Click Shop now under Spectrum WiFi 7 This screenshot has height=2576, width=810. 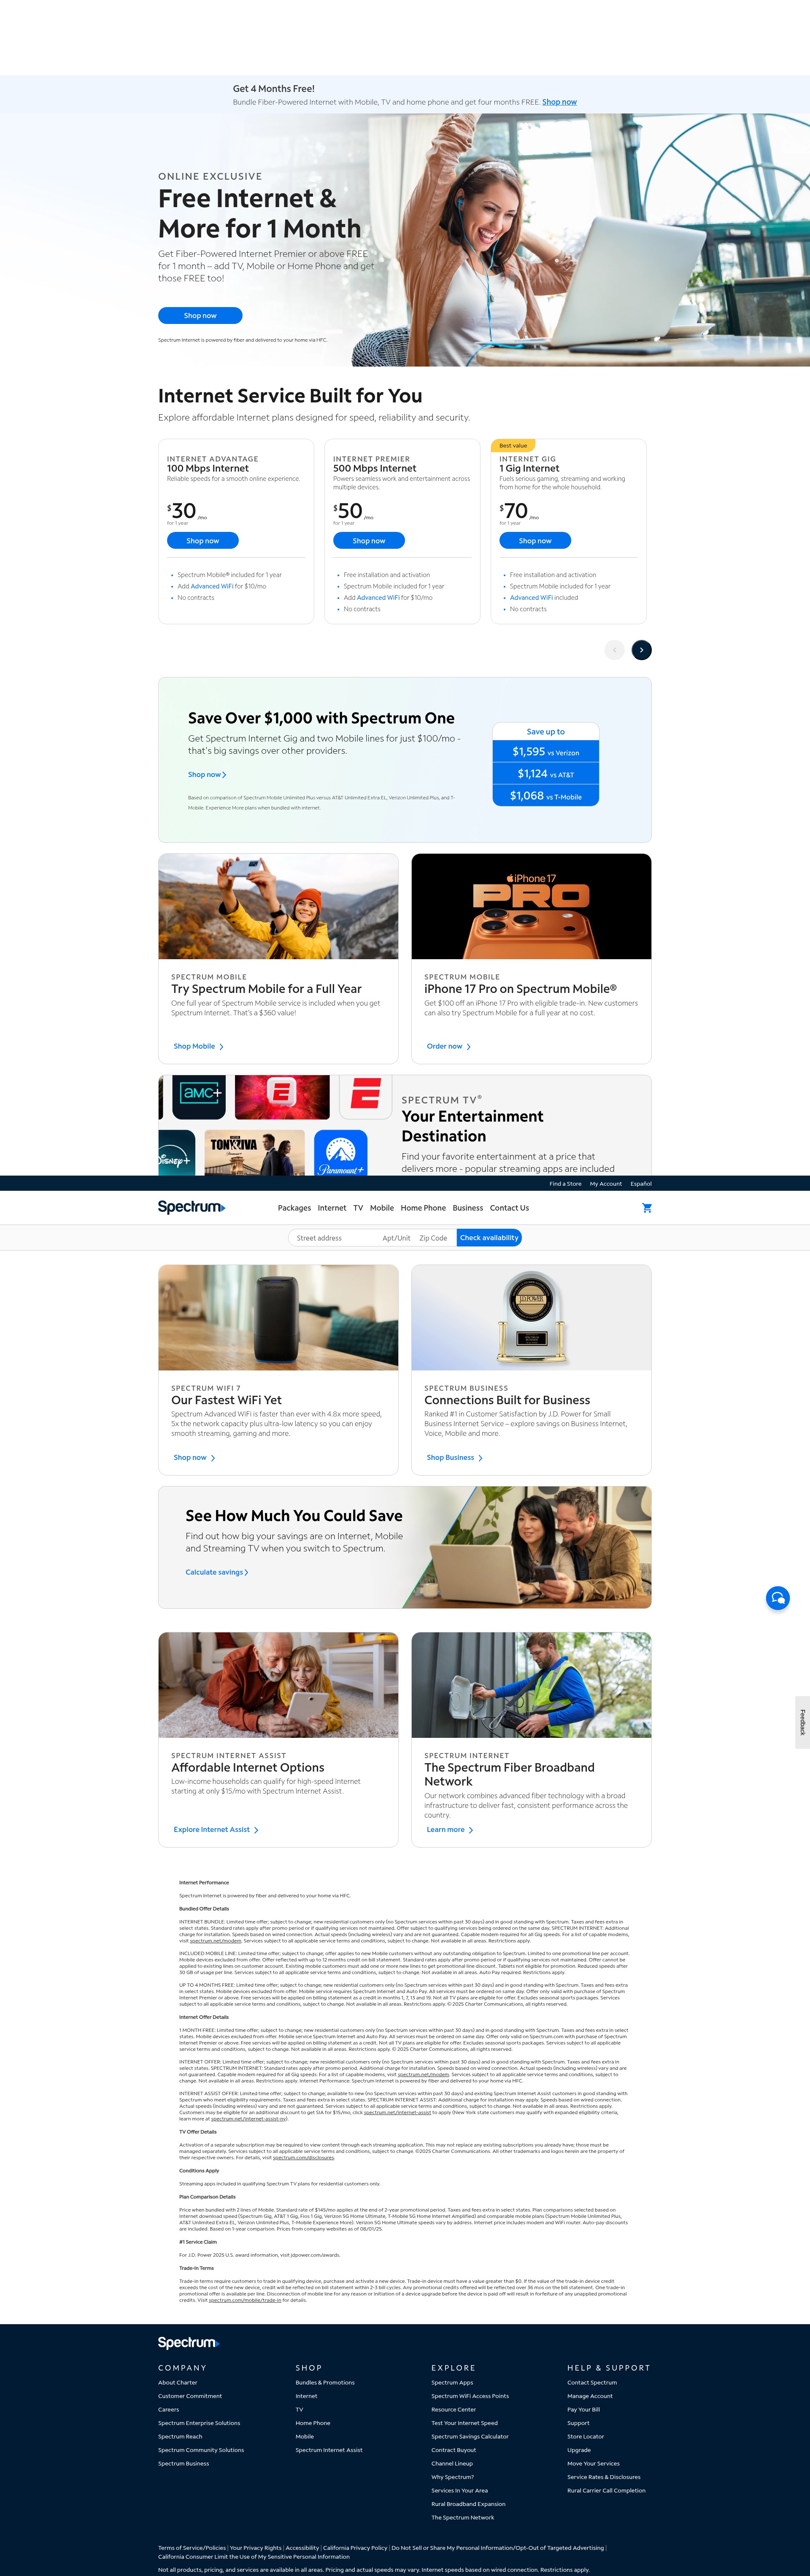pyautogui.click(x=194, y=1458)
